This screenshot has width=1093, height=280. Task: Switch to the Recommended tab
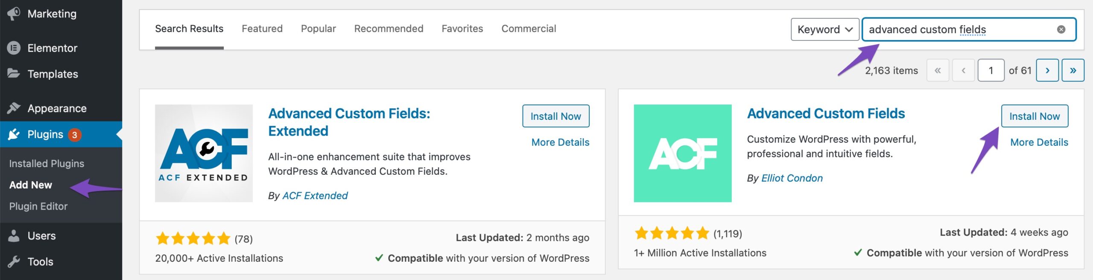click(x=389, y=29)
